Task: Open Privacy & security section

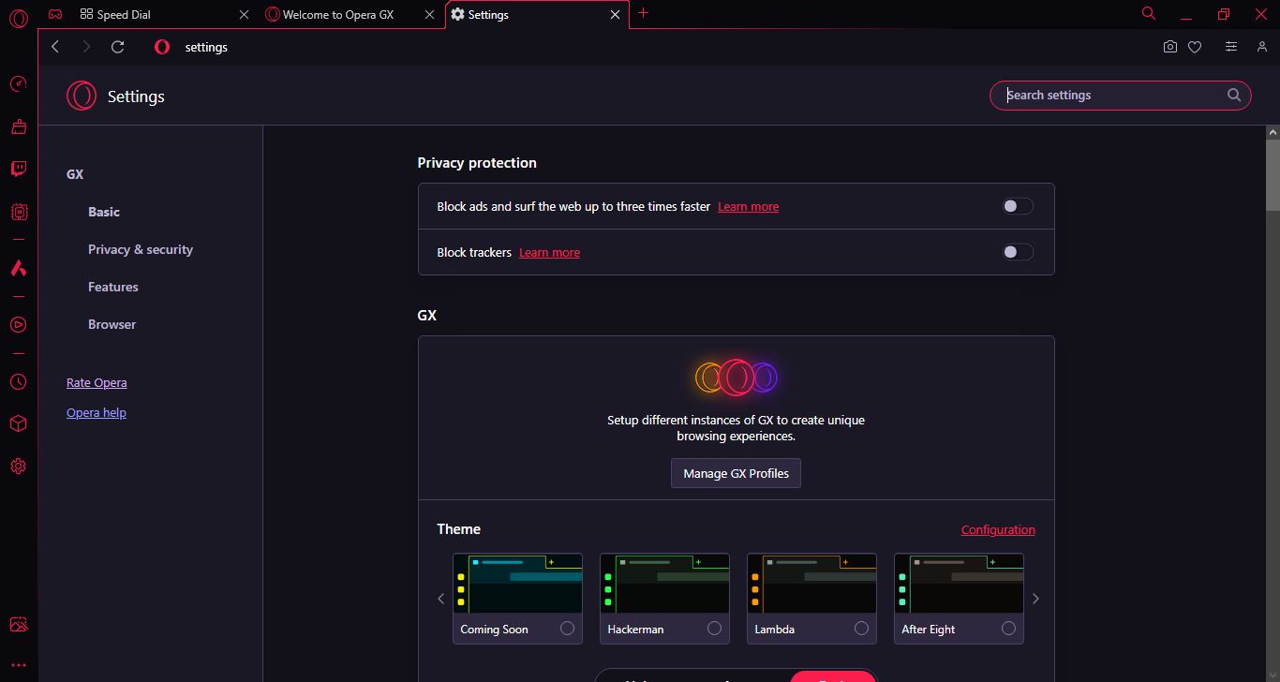Action: [x=141, y=249]
